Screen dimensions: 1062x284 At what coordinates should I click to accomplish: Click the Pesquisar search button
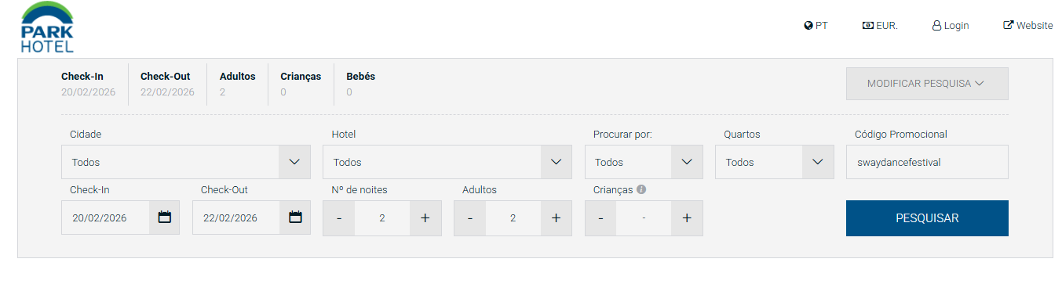click(x=927, y=218)
